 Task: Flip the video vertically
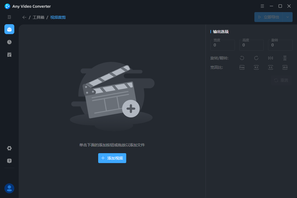click(x=285, y=58)
